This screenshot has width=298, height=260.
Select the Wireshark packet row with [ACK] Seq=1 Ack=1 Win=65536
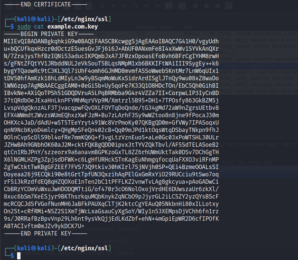tap(151, 47)
